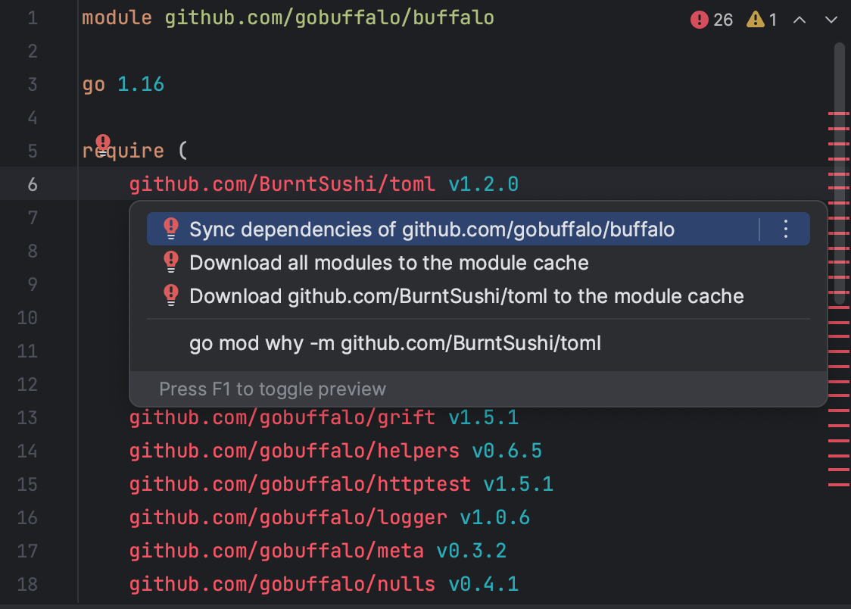Run go mod why -m github.com/BurntSushi/toml
This screenshot has height=609, width=851.
[x=394, y=343]
